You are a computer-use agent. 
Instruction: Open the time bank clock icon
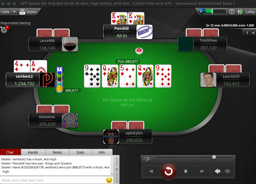[x=232, y=12]
